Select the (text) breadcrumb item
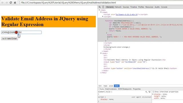183x103 pixels. [117, 86]
